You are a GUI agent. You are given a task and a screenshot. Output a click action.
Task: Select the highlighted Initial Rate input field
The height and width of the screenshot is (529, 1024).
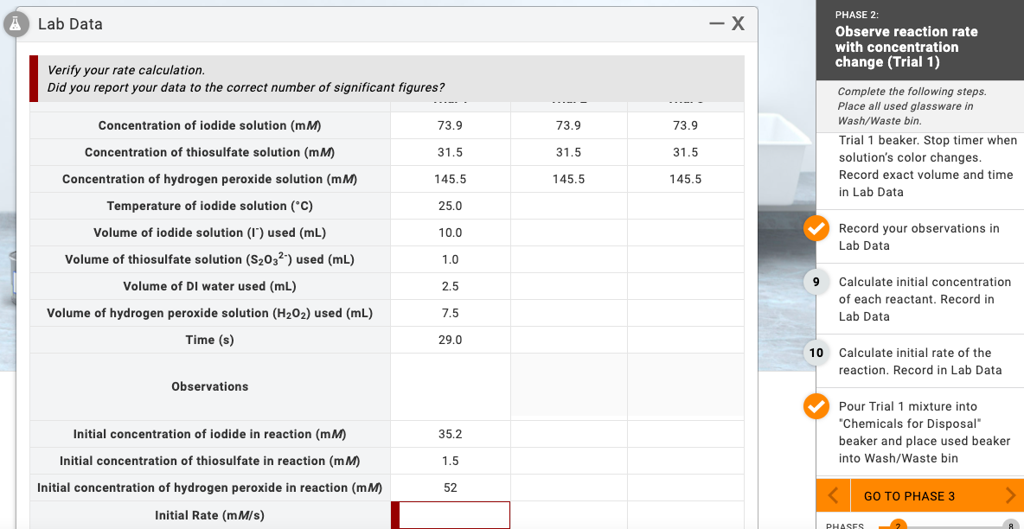450,514
